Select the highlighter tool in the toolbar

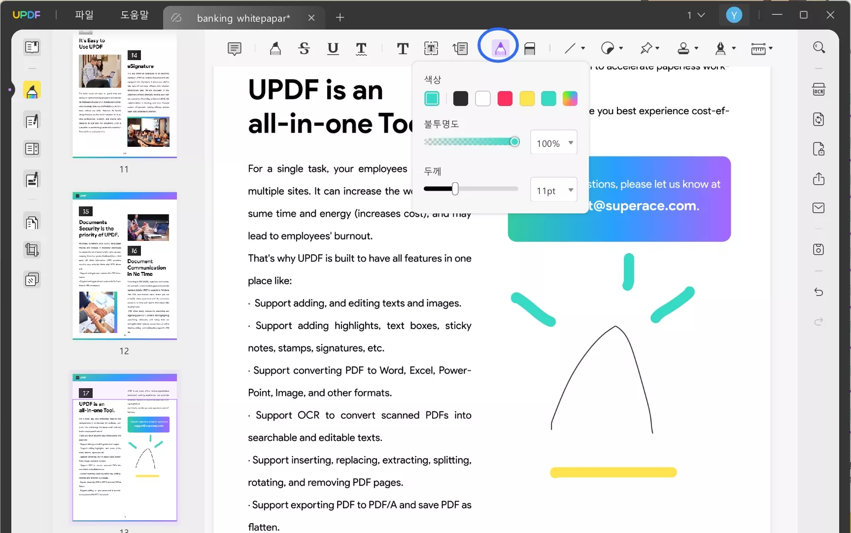[275, 48]
